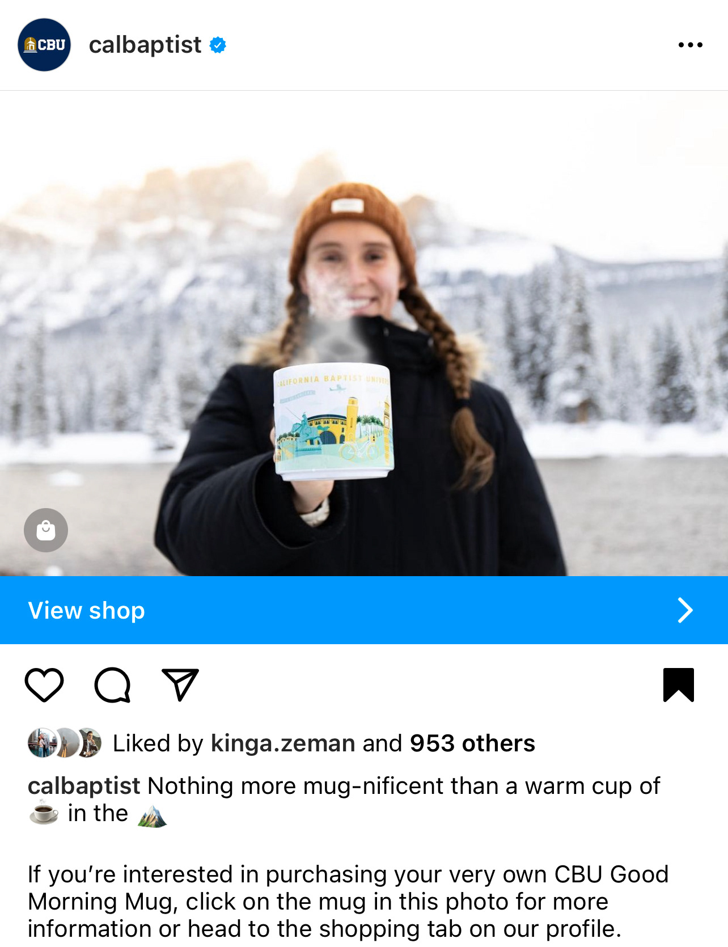Tap the shopping bag product tag icon

[46, 530]
